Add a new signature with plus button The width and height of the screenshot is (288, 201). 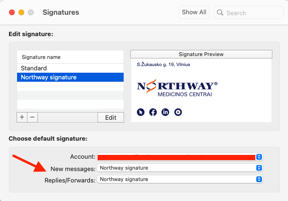22,117
